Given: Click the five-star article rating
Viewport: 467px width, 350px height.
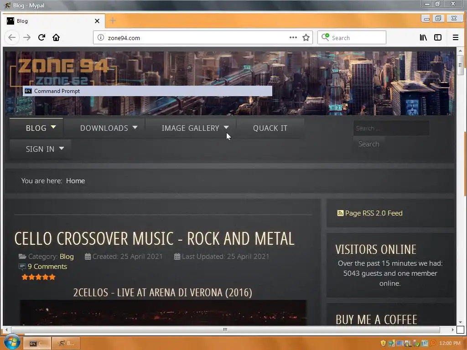Looking at the screenshot, I should tap(38, 277).
